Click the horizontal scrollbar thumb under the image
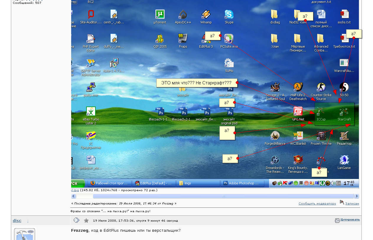373x240 pixels. click(x=223, y=196)
